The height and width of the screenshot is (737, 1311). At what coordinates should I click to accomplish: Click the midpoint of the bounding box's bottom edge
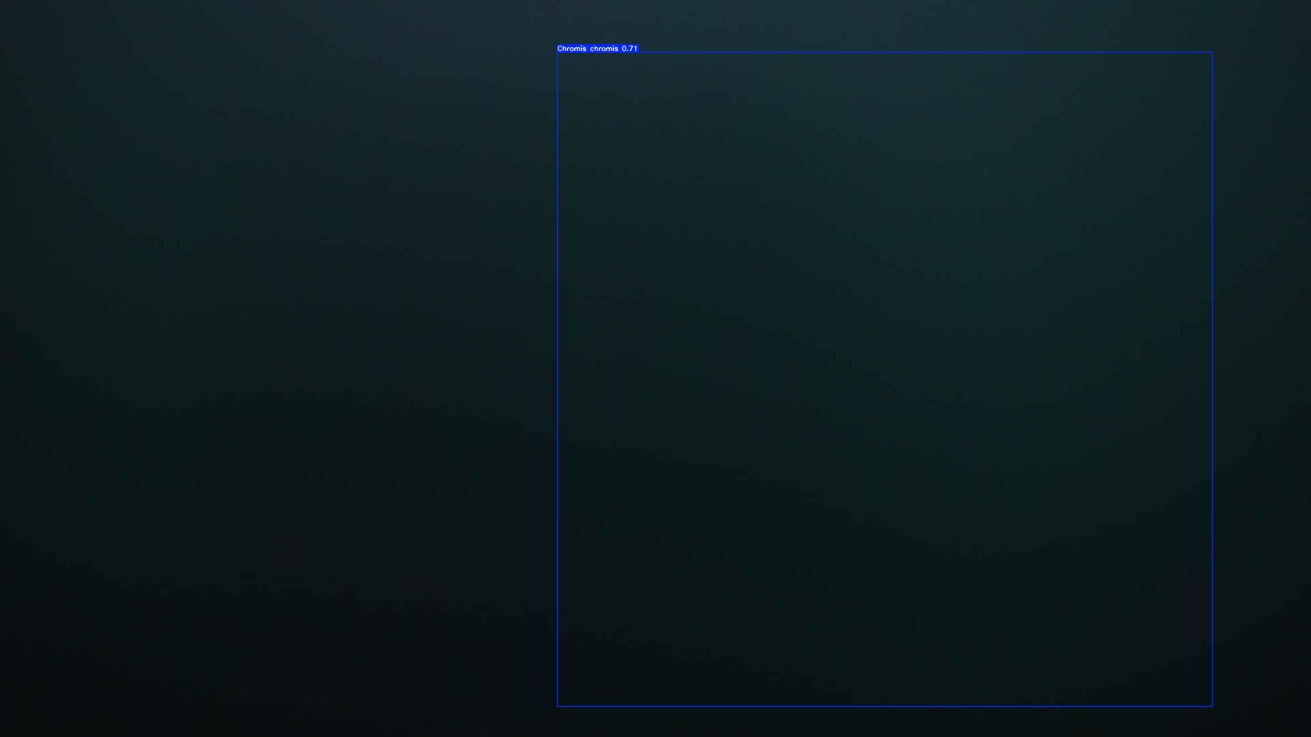885,706
